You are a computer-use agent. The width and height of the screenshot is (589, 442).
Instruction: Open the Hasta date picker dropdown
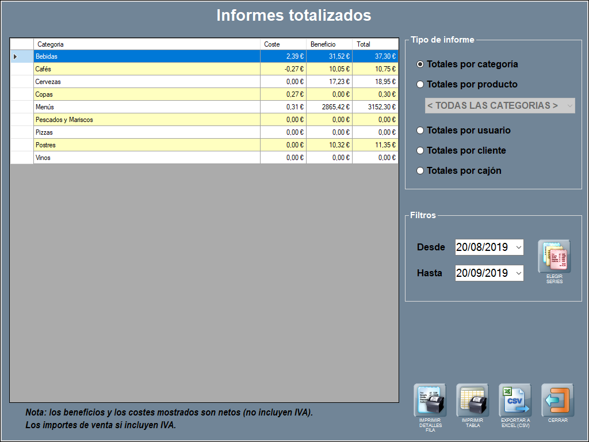click(x=518, y=273)
